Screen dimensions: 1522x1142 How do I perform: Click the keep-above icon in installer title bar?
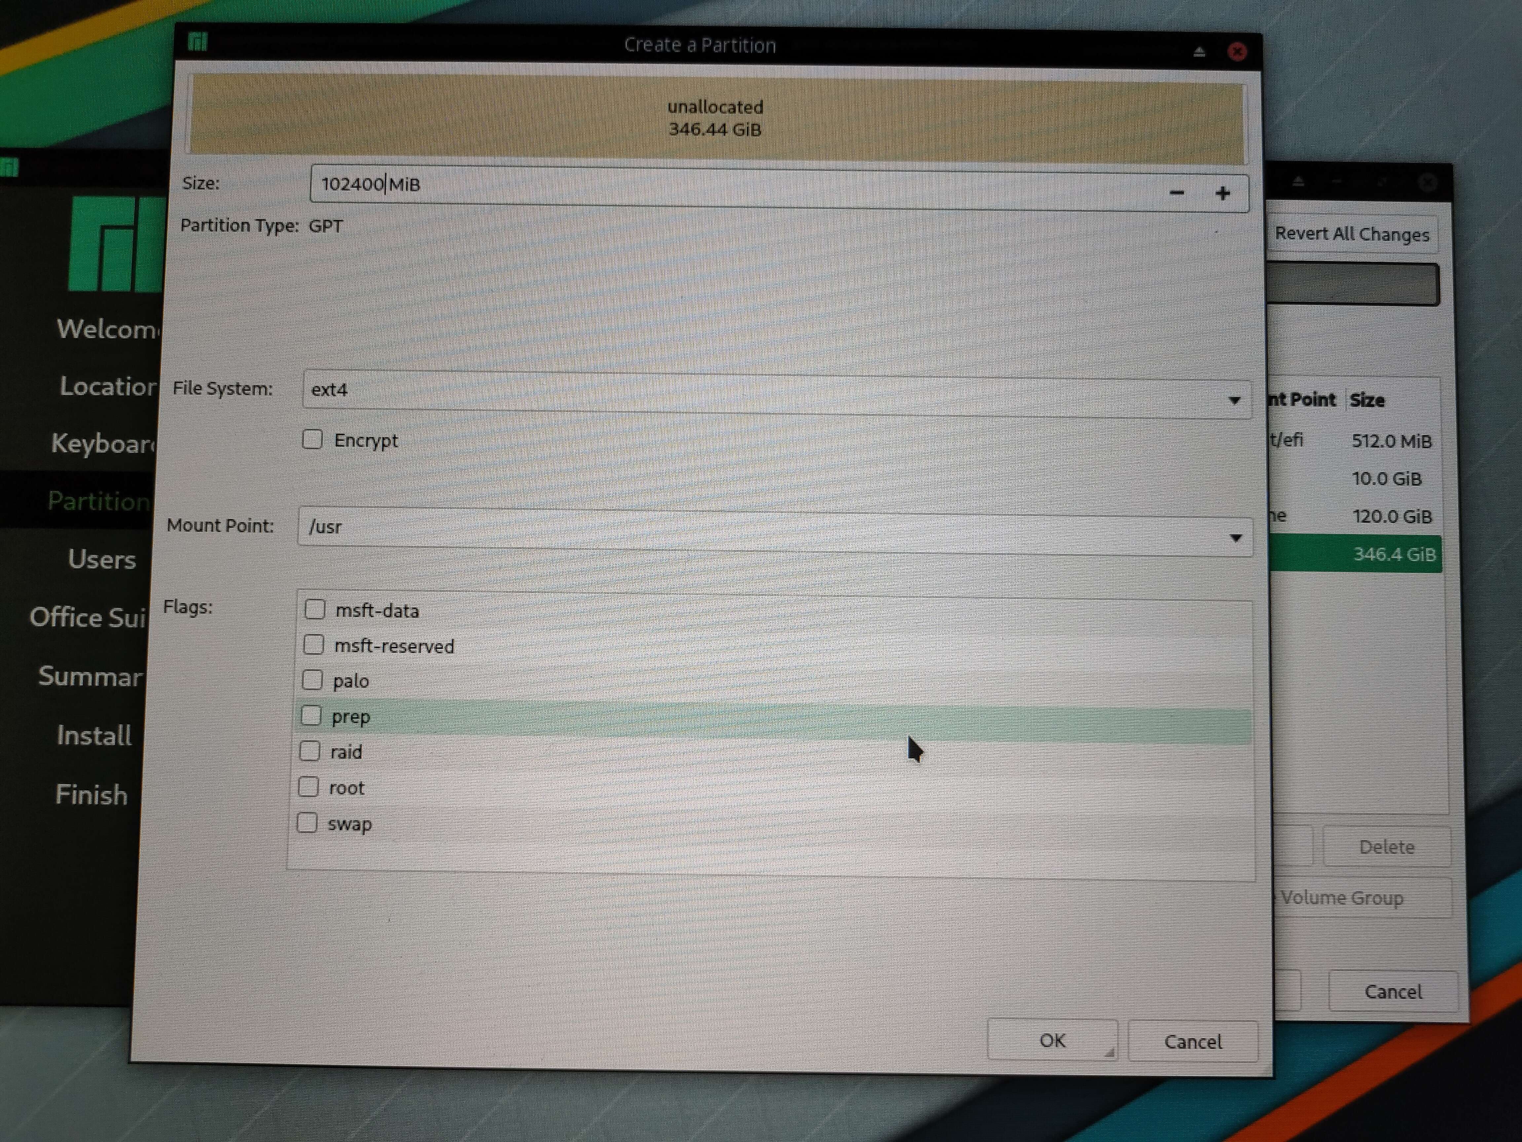pyautogui.click(x=1298, y=181)
